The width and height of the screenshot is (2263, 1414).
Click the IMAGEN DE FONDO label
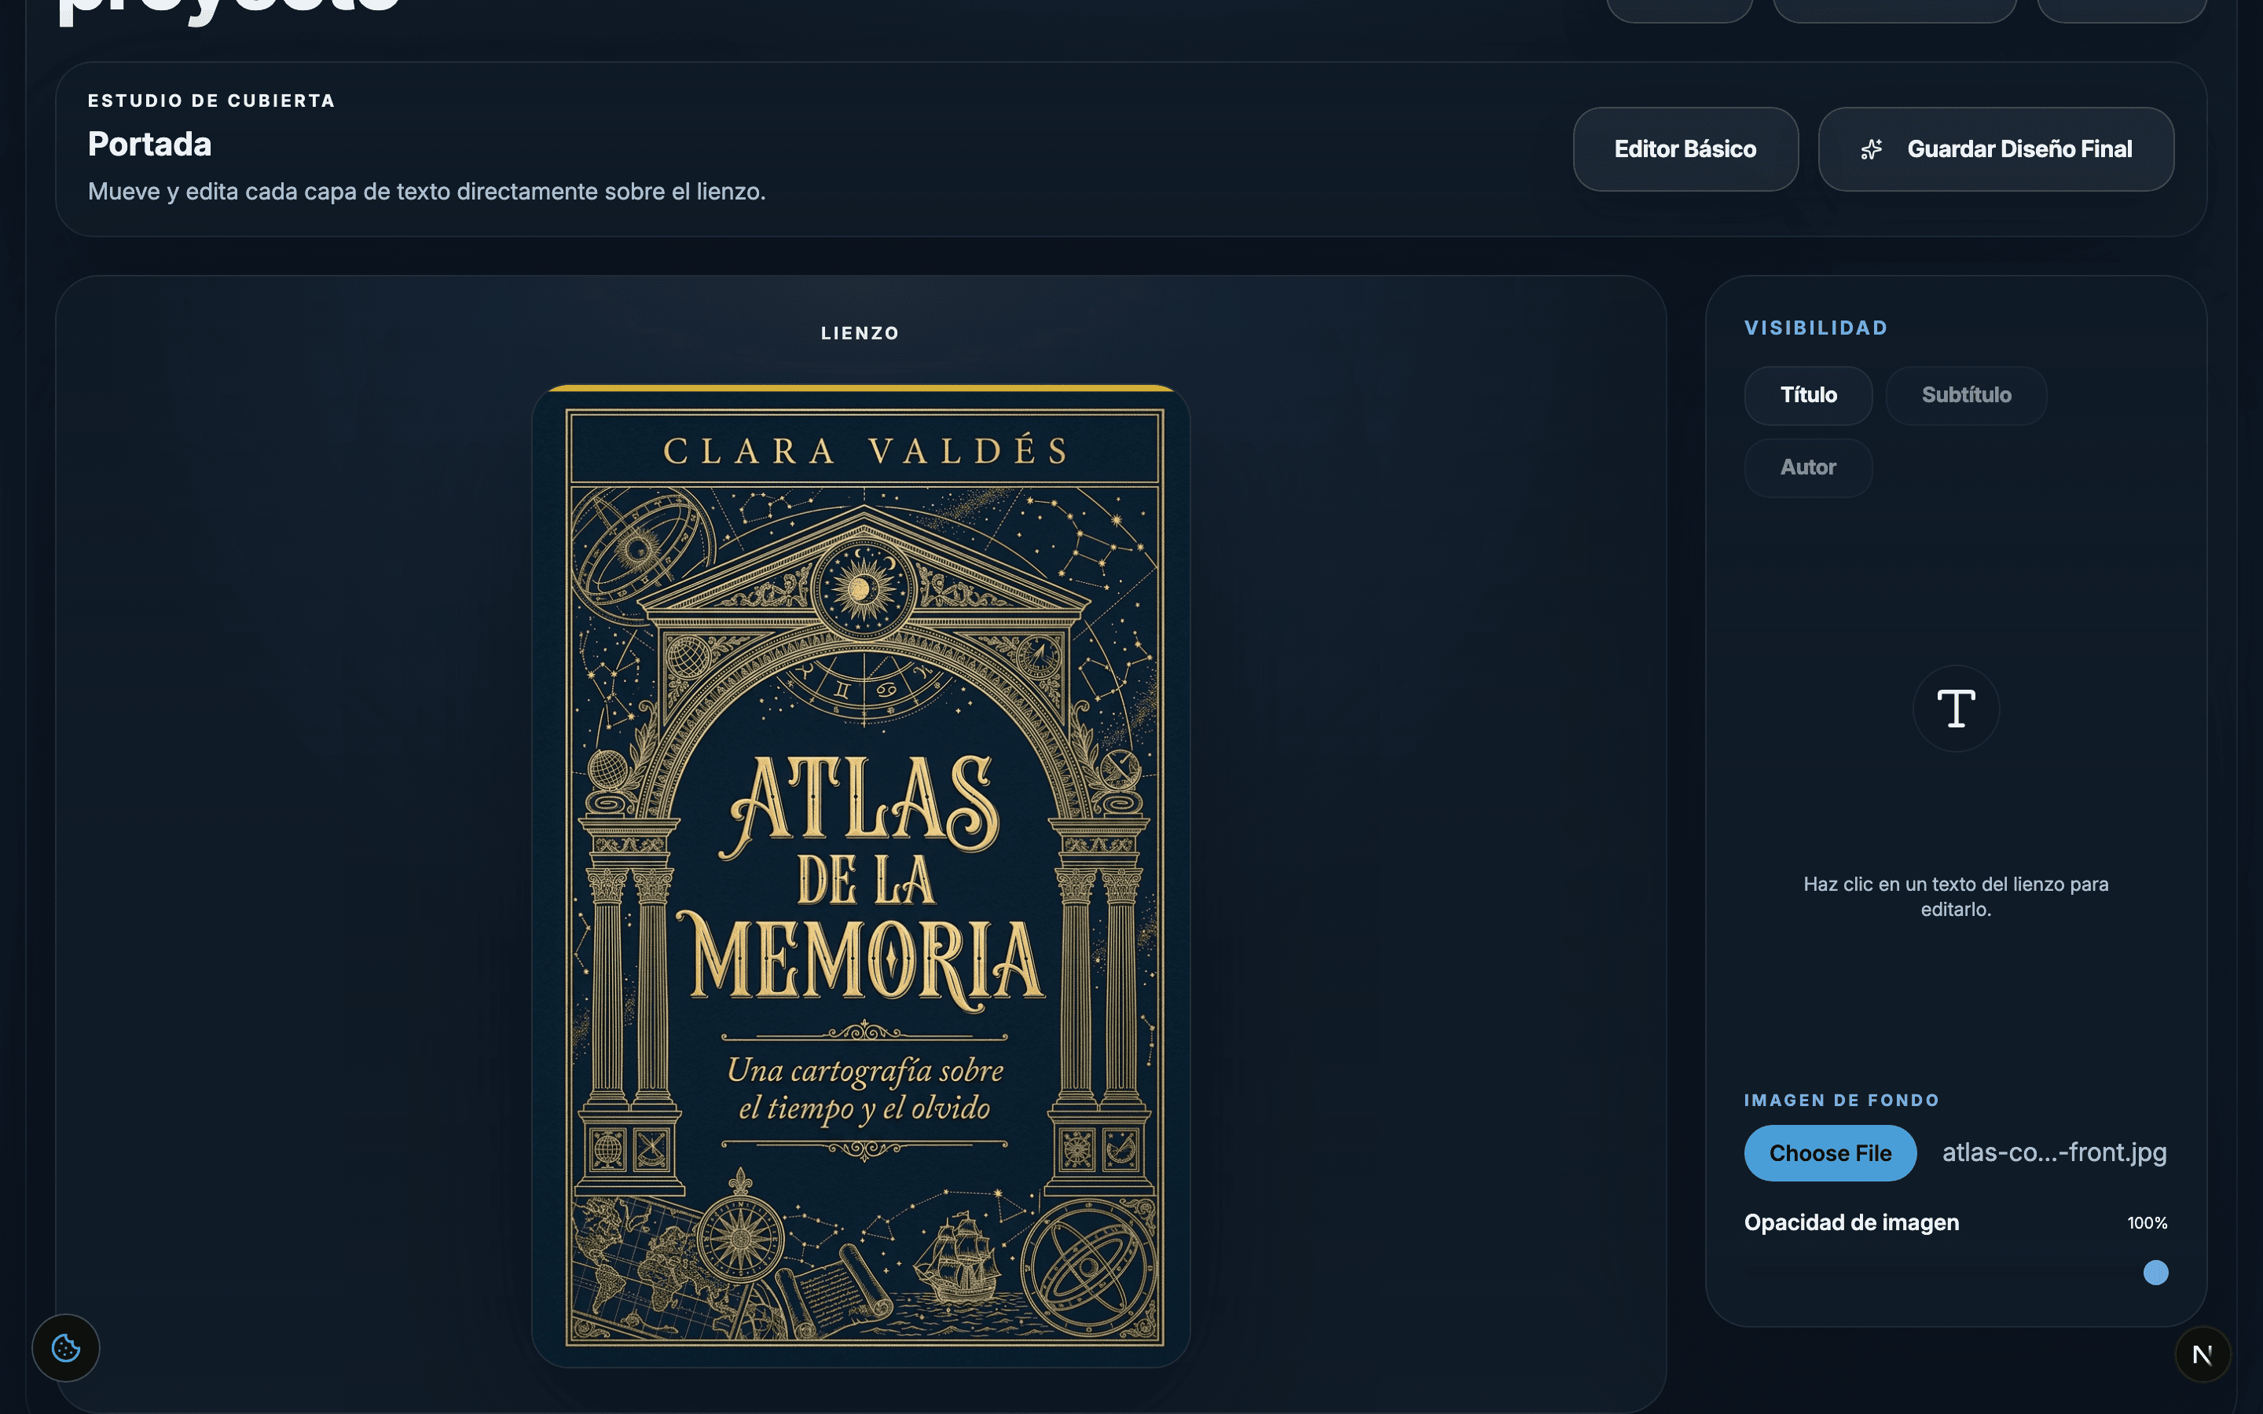point(1841,1101)
